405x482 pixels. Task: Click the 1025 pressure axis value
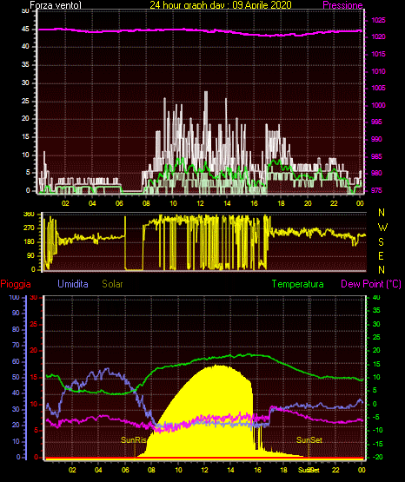pos(378,20)
